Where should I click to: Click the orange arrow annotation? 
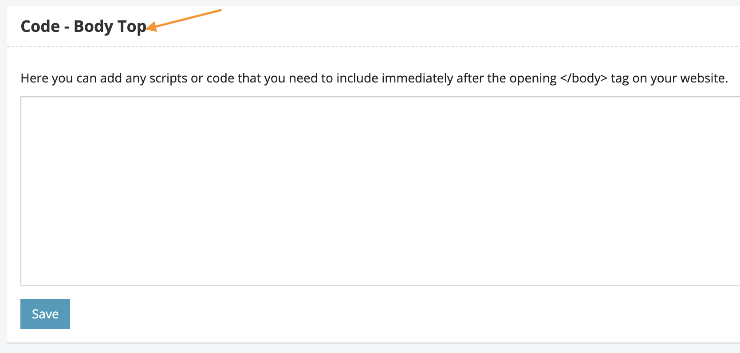184,20
